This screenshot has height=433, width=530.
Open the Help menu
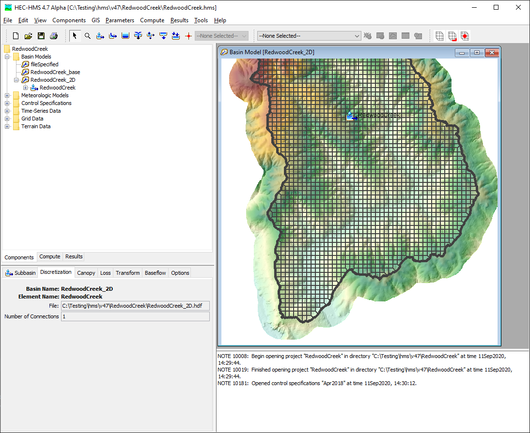220,20
